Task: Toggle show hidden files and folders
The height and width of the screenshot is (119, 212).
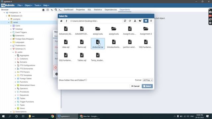Action: click(86, 80)
